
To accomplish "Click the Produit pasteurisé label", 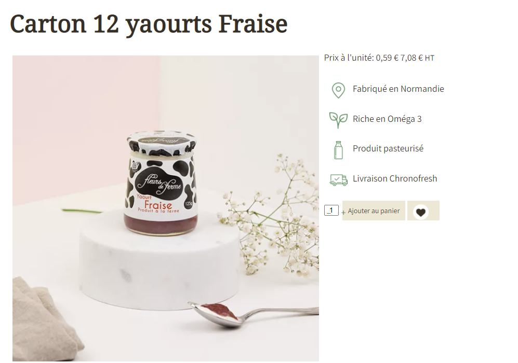I will tap(388, 149).
